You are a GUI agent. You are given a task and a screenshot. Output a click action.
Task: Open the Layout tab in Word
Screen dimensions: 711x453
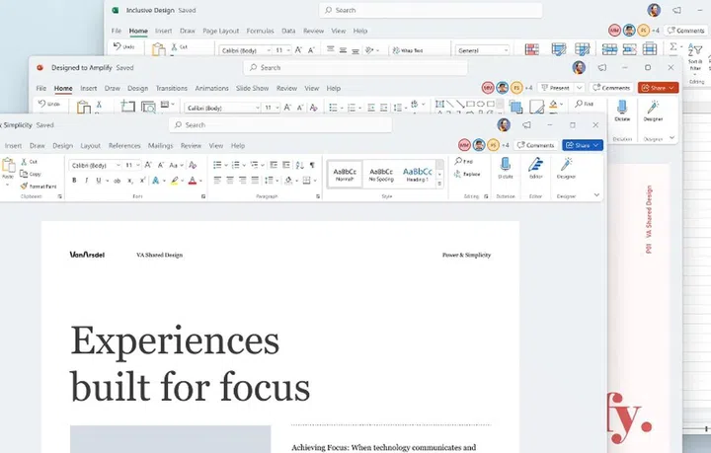click(90, 145)
